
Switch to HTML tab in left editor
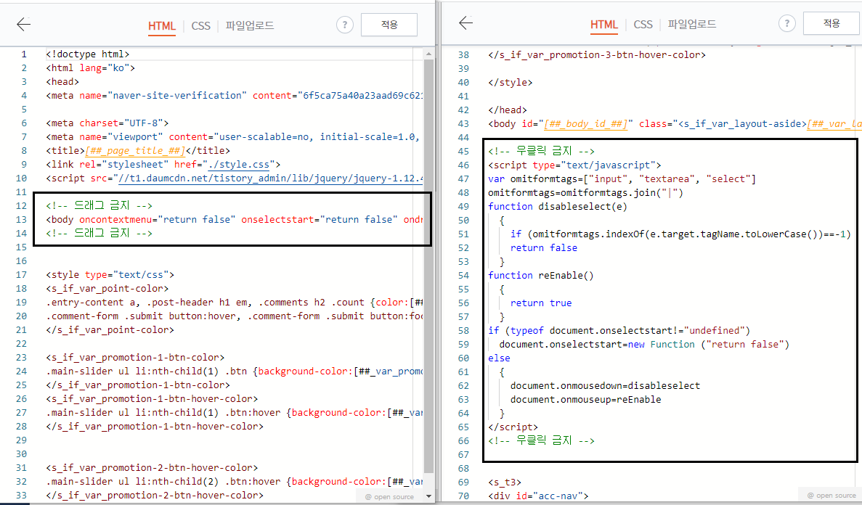point(162,26)
